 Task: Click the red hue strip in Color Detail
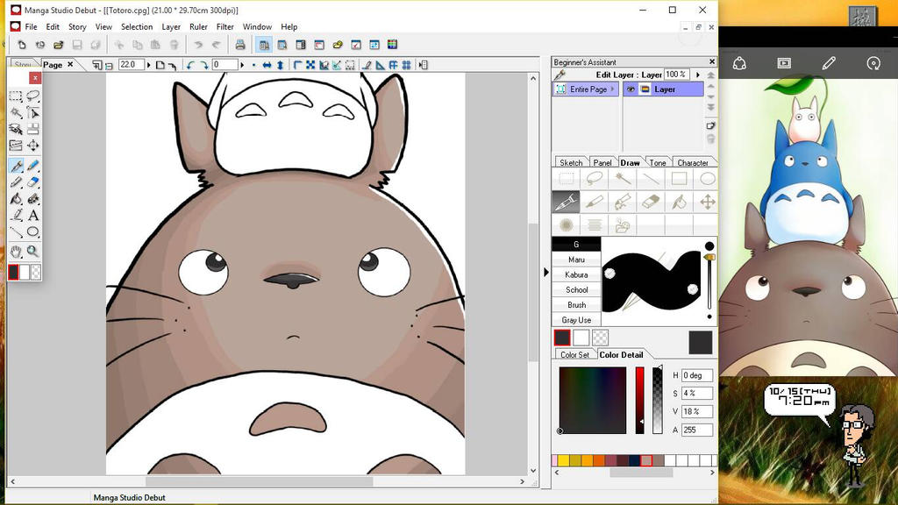point(639,400)
